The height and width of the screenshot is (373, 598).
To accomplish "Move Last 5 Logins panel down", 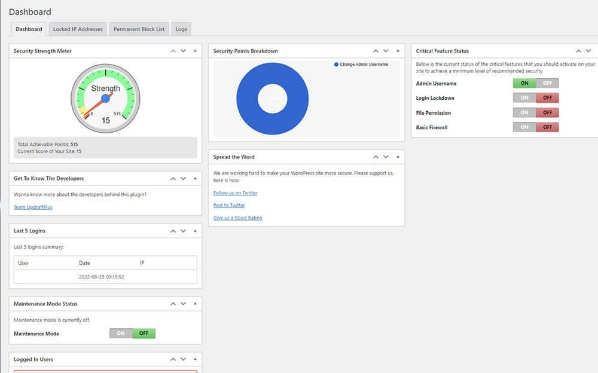I will [184, 231].
